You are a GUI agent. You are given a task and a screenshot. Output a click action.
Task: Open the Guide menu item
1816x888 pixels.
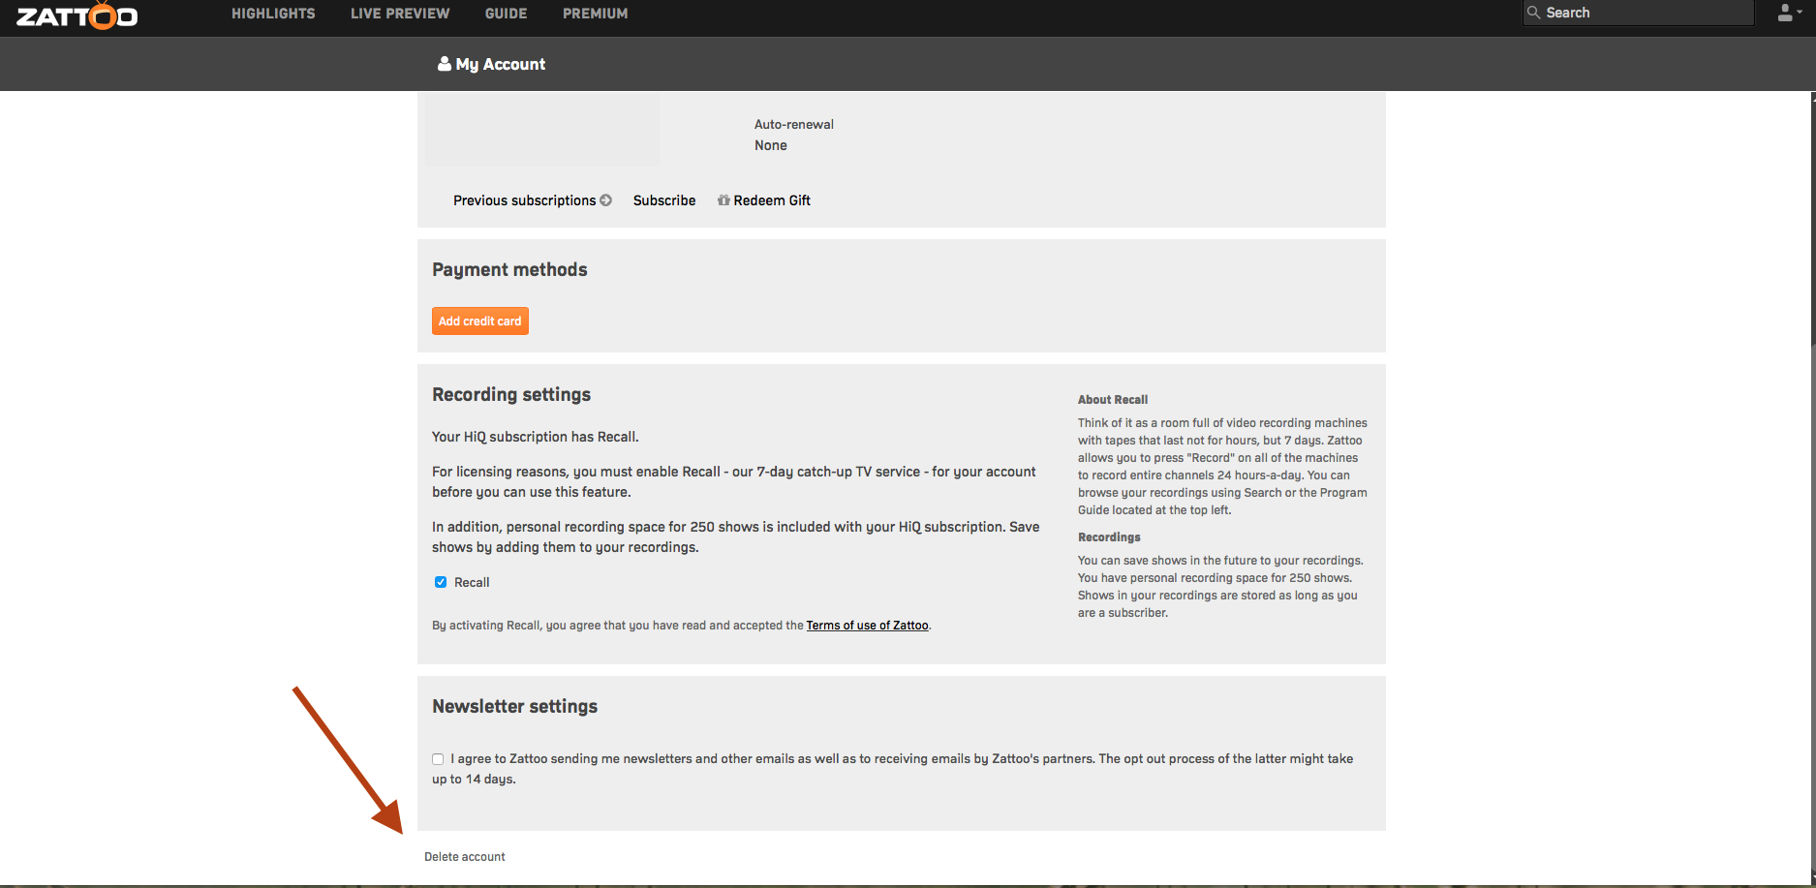click(507, 14)
